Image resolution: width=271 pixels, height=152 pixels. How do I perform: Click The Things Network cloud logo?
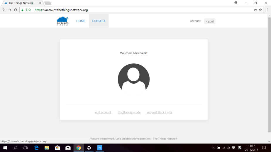[x=62, y=21]
